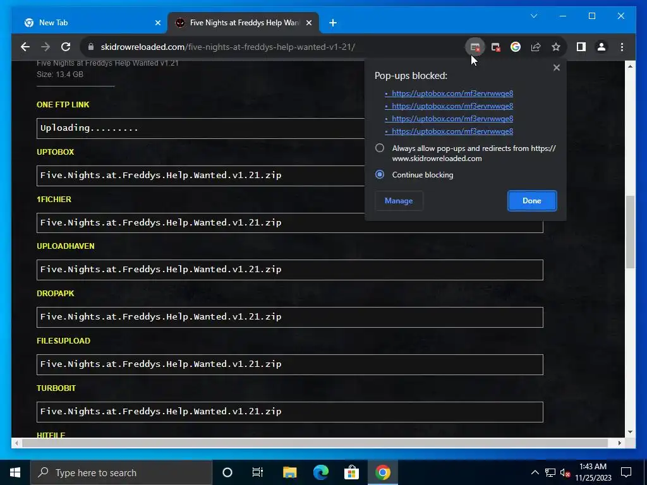Screen dimensions: 647x485
Task: Open Chrome three-dot menu
Action: coord(622,47)
